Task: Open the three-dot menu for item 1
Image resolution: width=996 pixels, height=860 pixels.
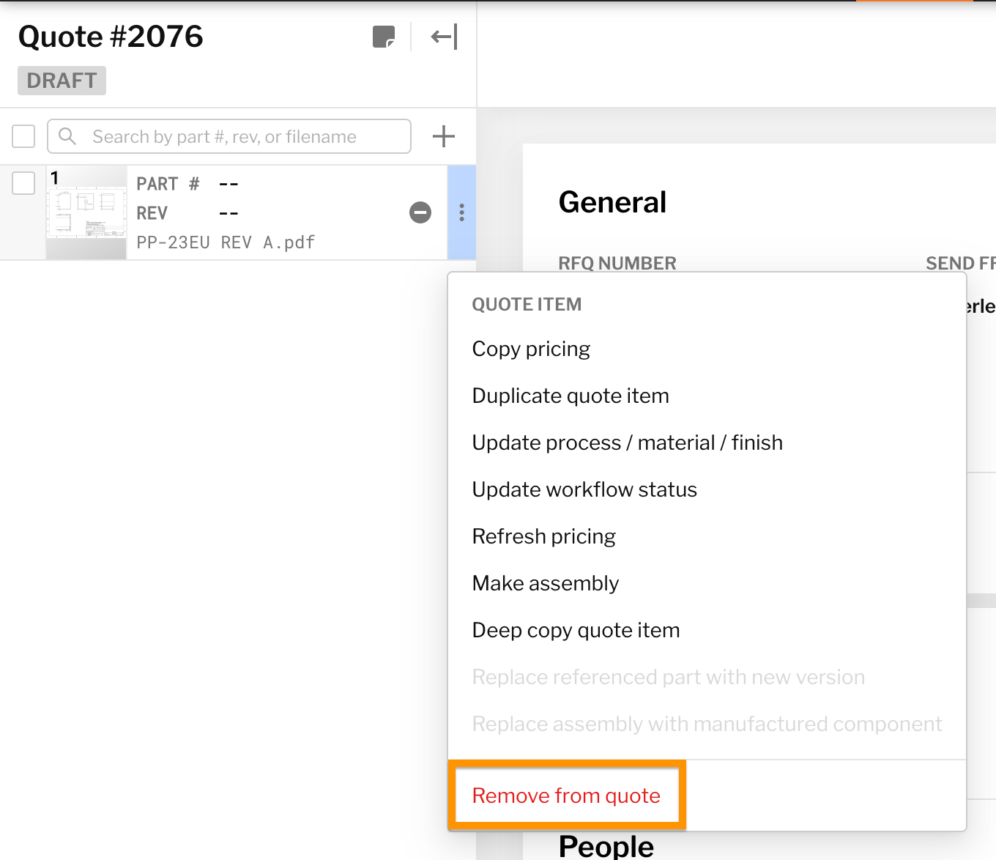Action: click(x=461, y=212)
